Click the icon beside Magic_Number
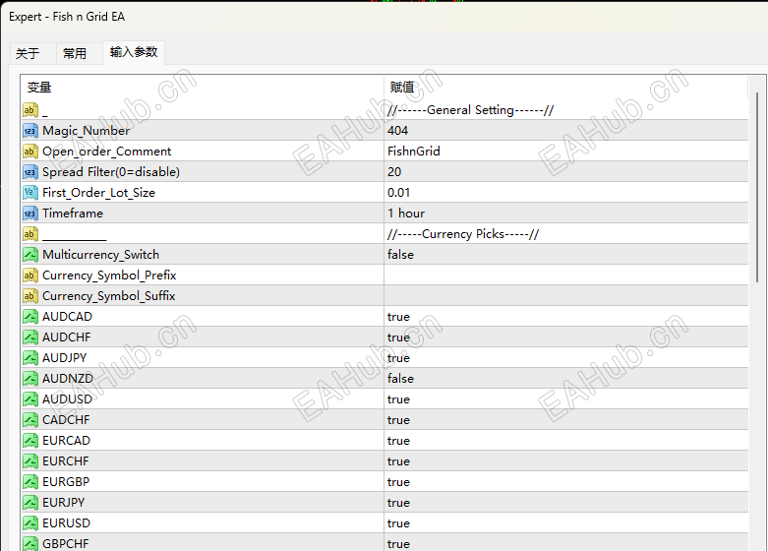The width and height of the screenshot is (768, 551). click(x=30, y=131)
